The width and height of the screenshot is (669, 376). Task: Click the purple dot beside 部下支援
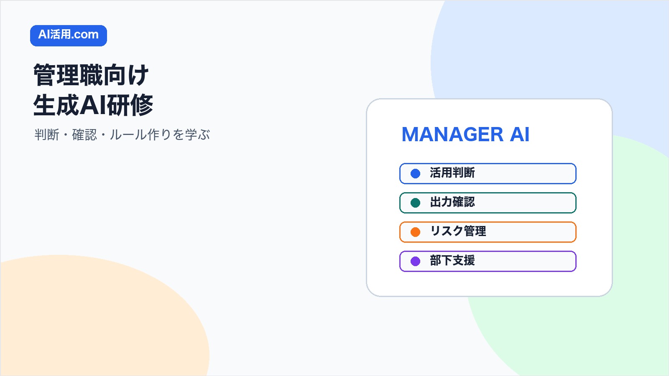pos(415,261)
